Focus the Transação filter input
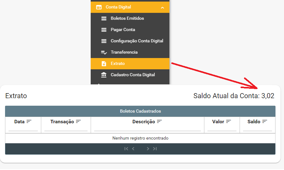This screenshot has height=170, width=284. coord(66,128)
